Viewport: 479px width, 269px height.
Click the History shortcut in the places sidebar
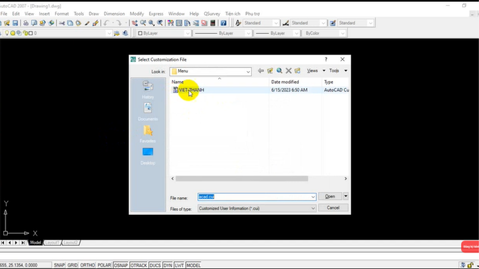pyautogui.click(x=148, y=89)
